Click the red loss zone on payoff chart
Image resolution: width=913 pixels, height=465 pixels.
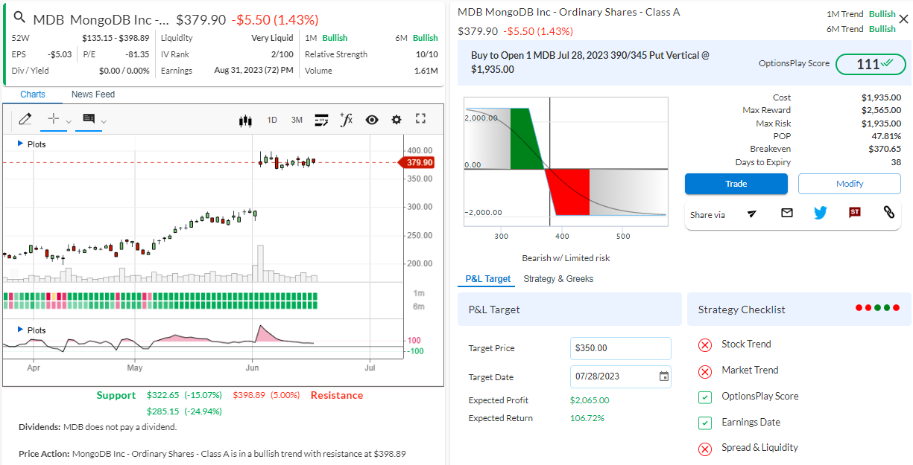pyautogui.click(x=569, y=192)
